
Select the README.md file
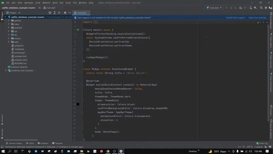pyautogui.click(x=19, y=63)
